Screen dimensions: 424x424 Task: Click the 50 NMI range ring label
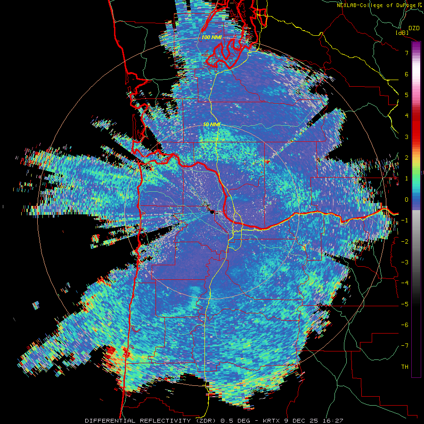pos(212,125)
